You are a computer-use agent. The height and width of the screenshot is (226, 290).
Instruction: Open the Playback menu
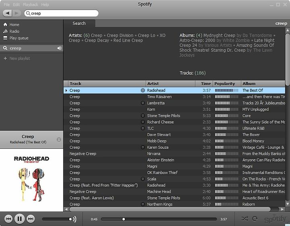[x=30, y=4]
